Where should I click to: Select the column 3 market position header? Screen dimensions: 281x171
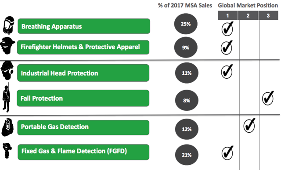[268, 15]
